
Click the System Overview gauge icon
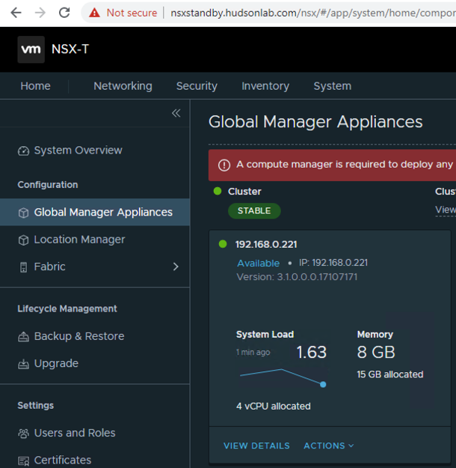click(x=23, y=151)
